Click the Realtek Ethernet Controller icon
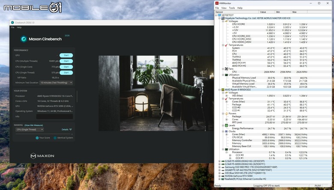The image size is (334, 190). coord(223,179)
